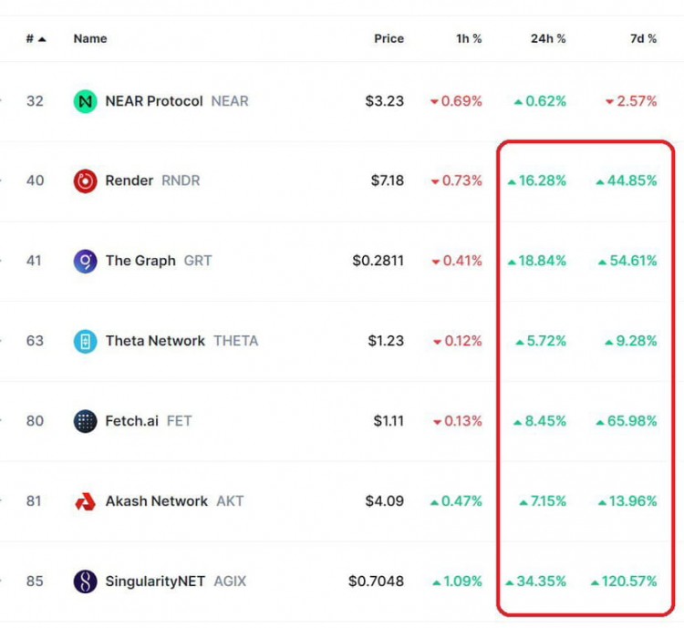Open the NEAR Protocol coin page
Screen dimensions: 684x628
[154, 101]
